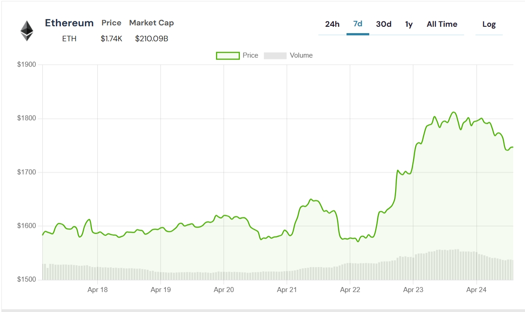Show the All Time price history
The width and height of the screenshot is (525, 312).
tap(442, 24)
